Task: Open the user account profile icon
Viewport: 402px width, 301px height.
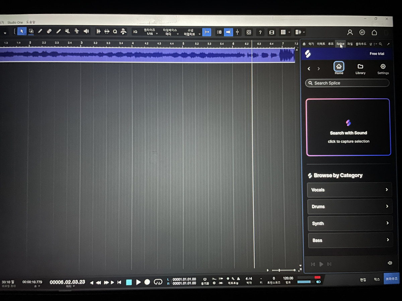Action: 350,32
